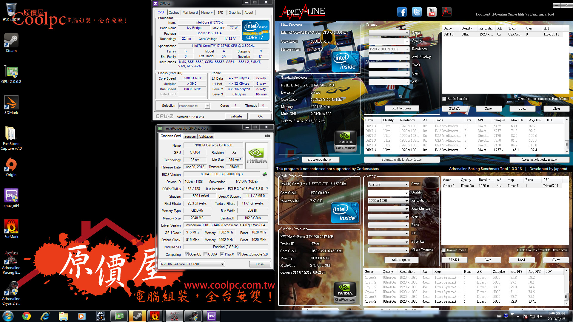Screen dimensions: 573x322
Task: Click Load button in Crysis 2 Benchmark
Action: click(521, 260)
